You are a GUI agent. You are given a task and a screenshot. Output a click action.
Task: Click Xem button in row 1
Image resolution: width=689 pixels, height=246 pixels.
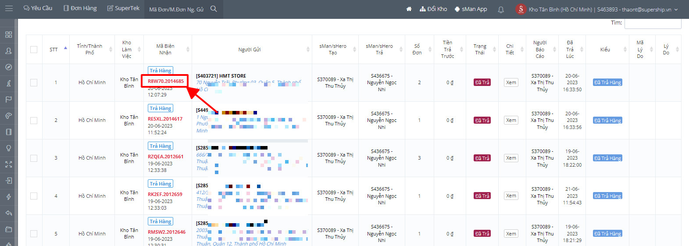coord(511,82)
